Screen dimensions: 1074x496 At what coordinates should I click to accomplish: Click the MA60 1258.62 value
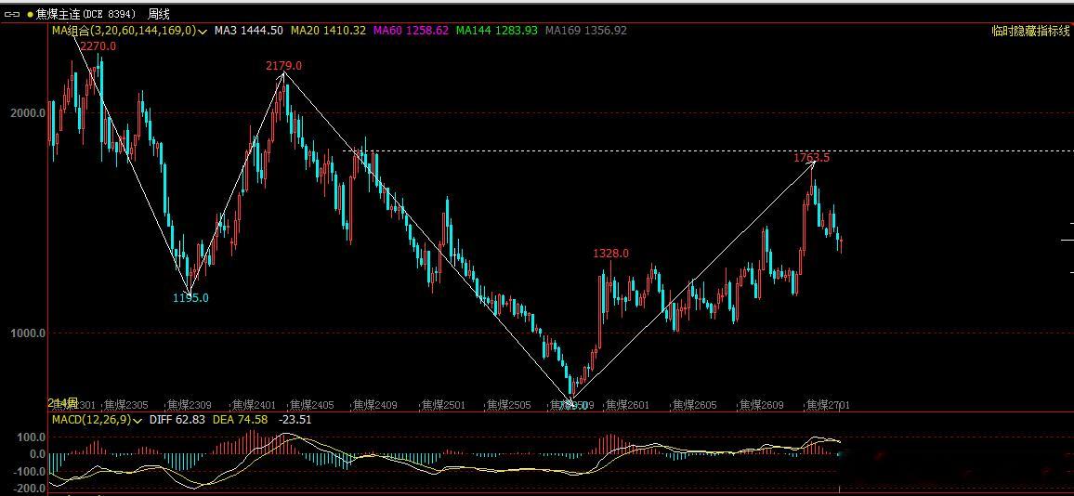(411, 31)
